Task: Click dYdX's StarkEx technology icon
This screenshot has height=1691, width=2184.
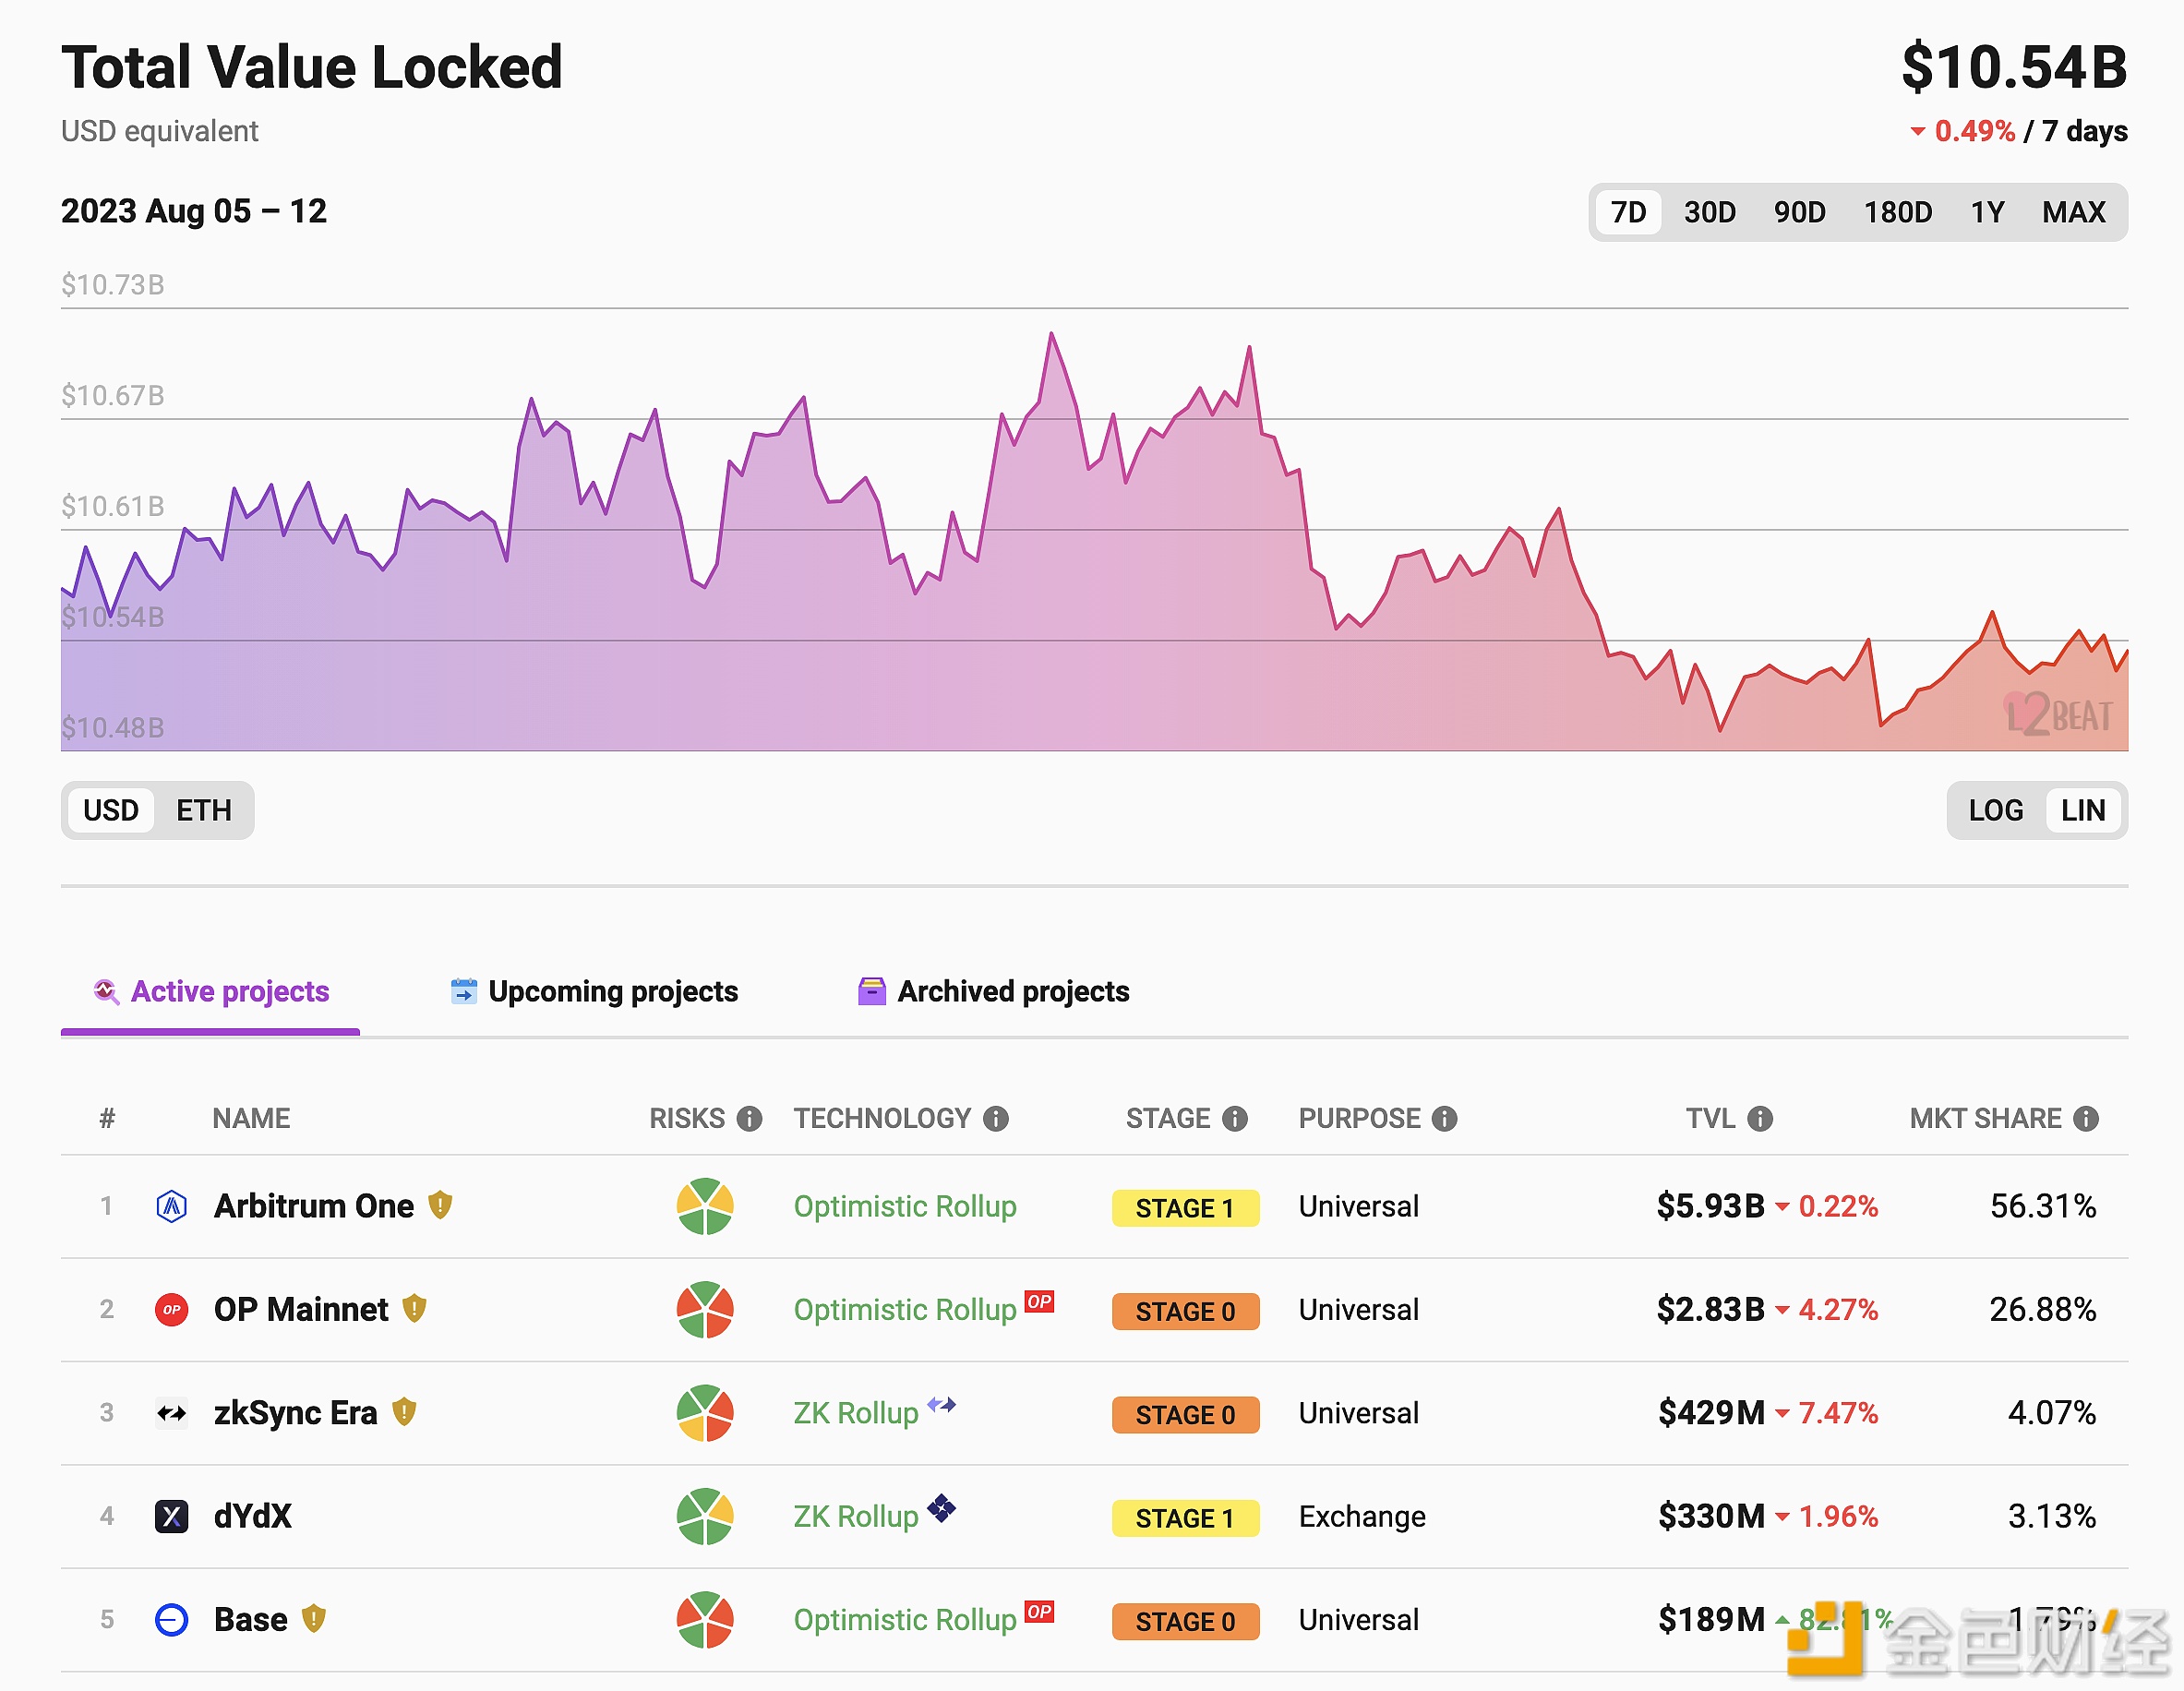Action: [941, 1507]
